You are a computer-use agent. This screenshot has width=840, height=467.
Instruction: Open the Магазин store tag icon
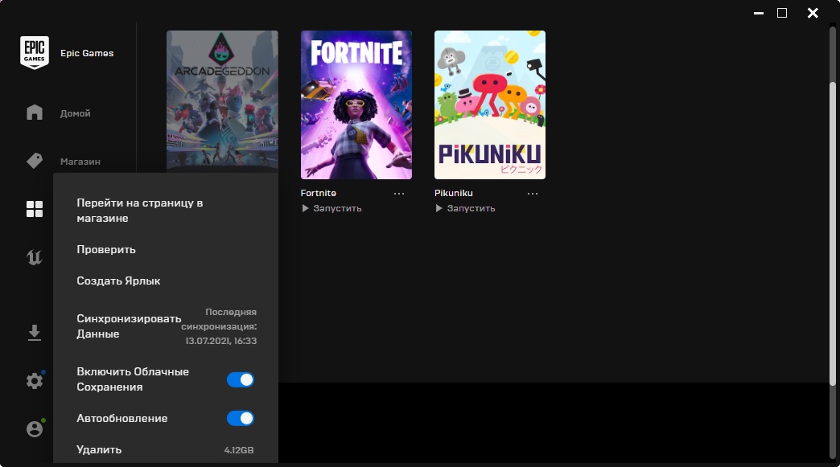click(x=35, y=161)
